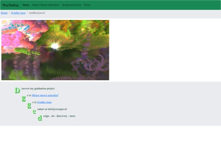221x165 pixels.
Task: Open the Mirror mirror misschief body link
Action: 45,95
